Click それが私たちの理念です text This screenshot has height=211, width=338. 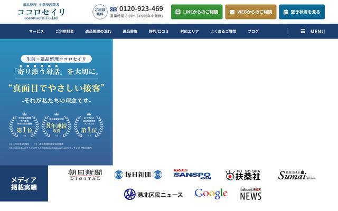(x=57, y=100)
